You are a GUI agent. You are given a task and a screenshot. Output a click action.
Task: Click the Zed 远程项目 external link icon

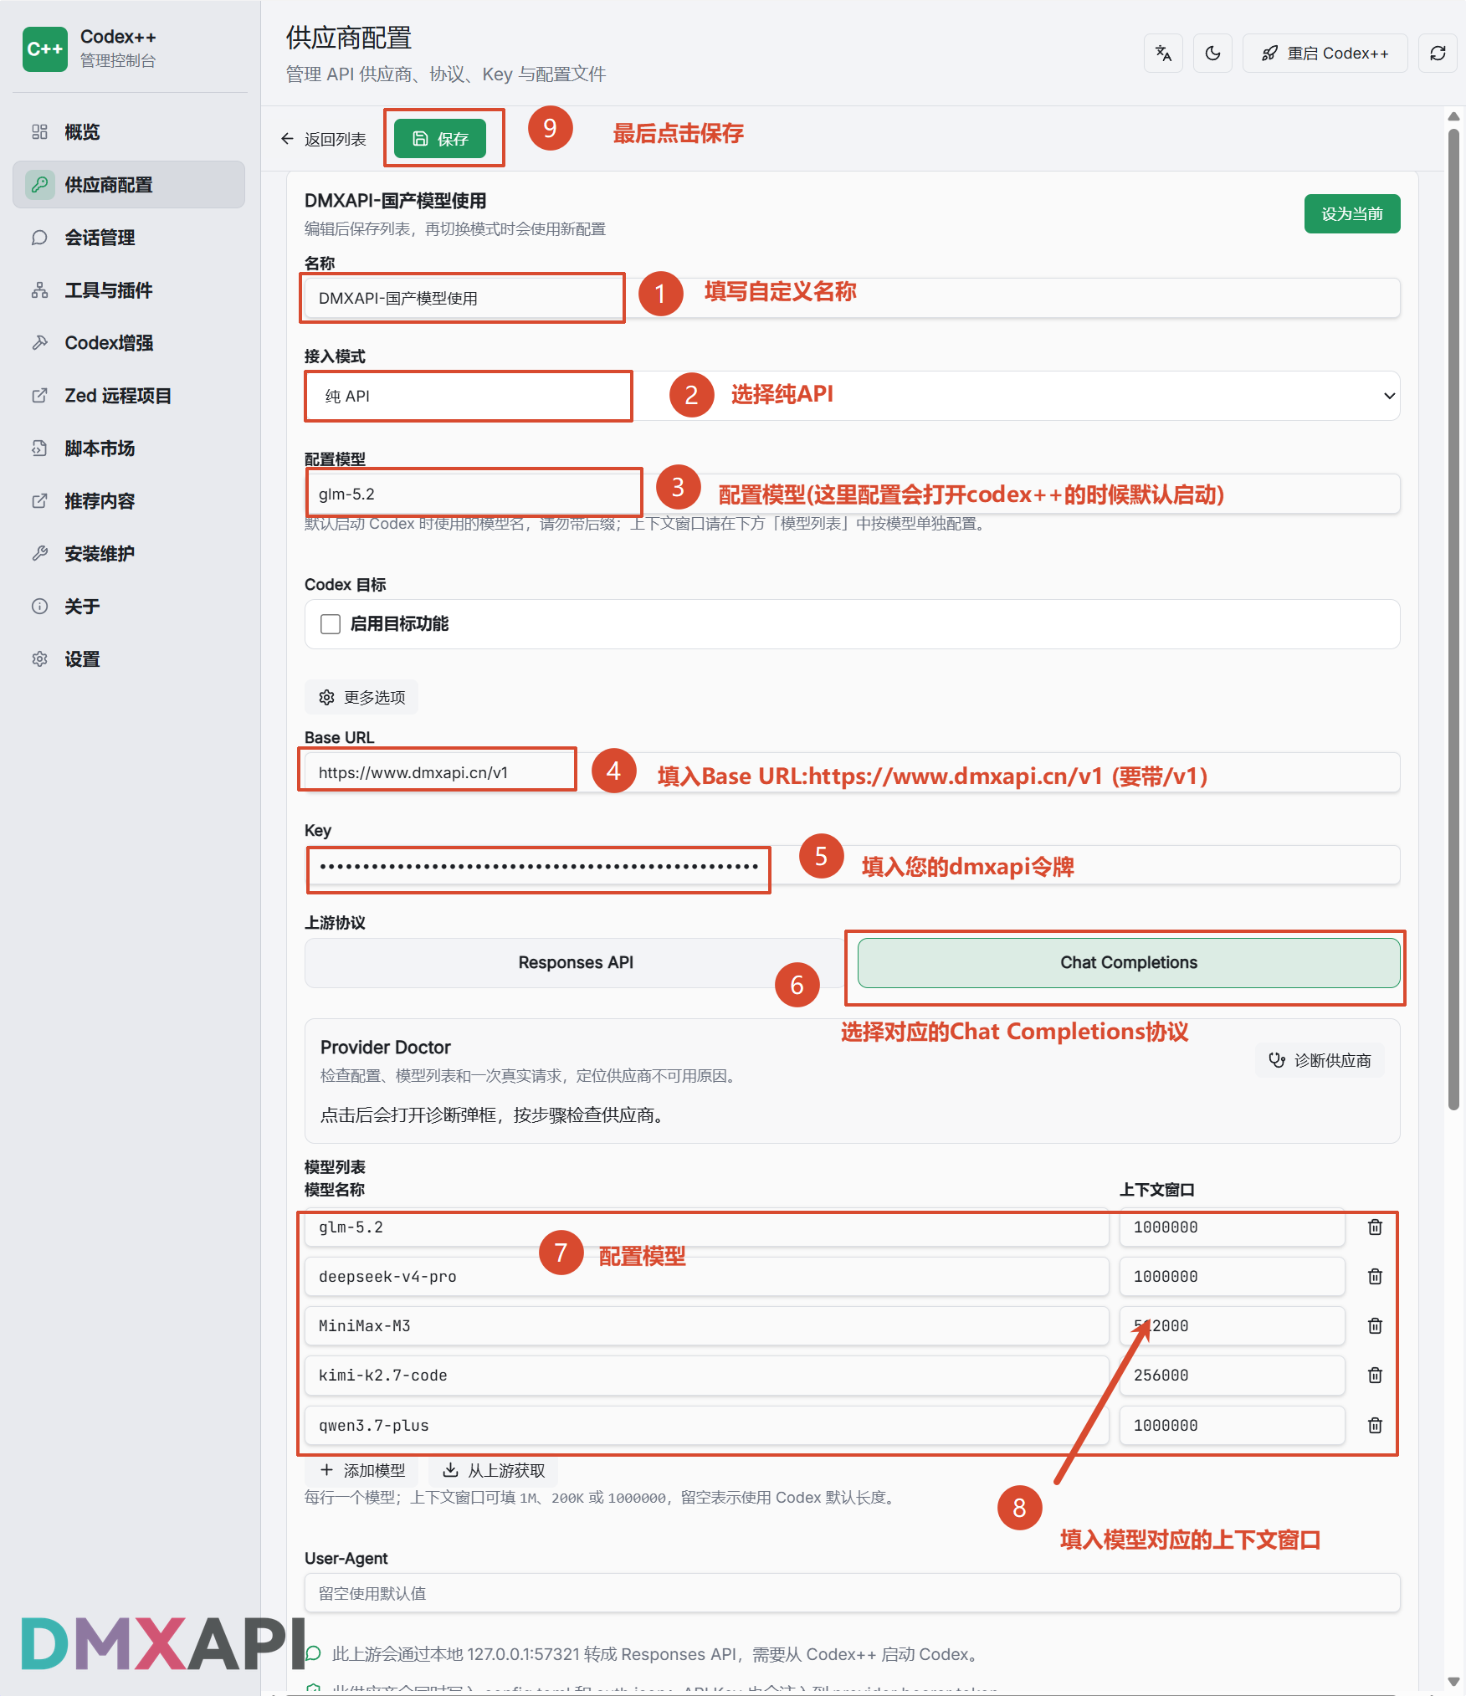click(x=39, y=396)
